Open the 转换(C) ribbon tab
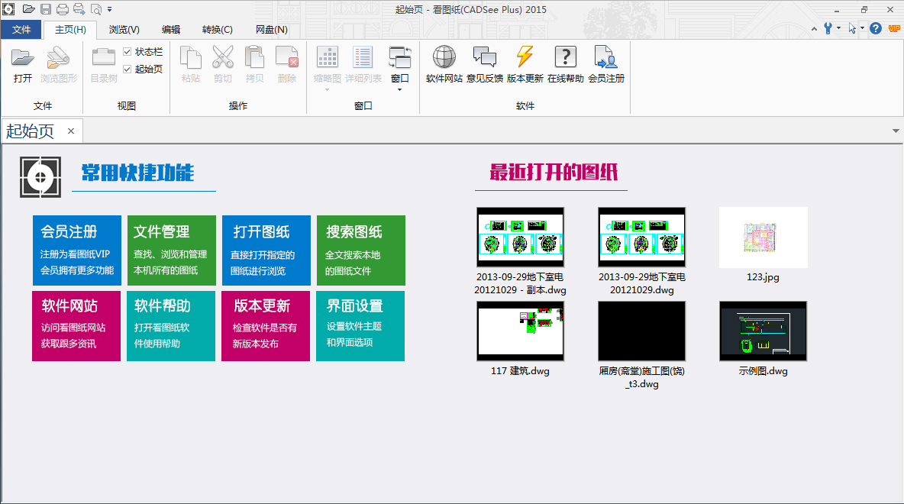 coord(217,30)
